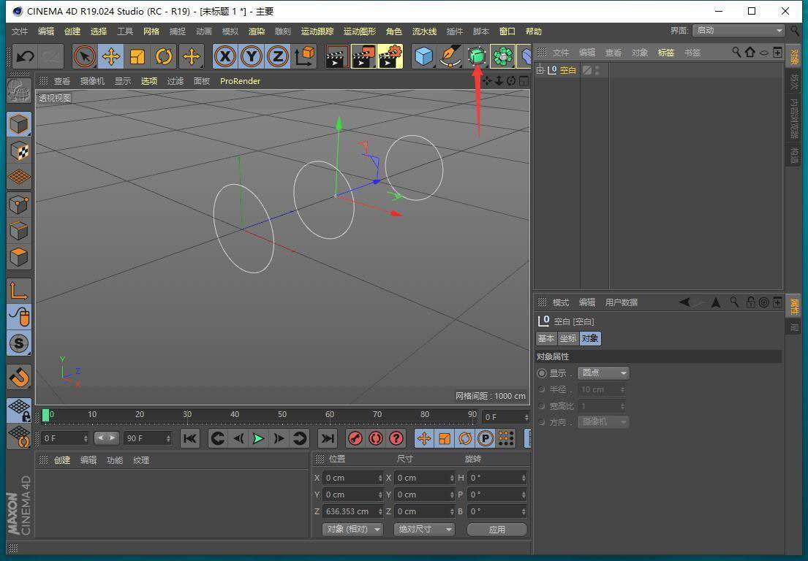
Task: Open Render Settings gear clapperboard
Action: [x=390, y=56]
